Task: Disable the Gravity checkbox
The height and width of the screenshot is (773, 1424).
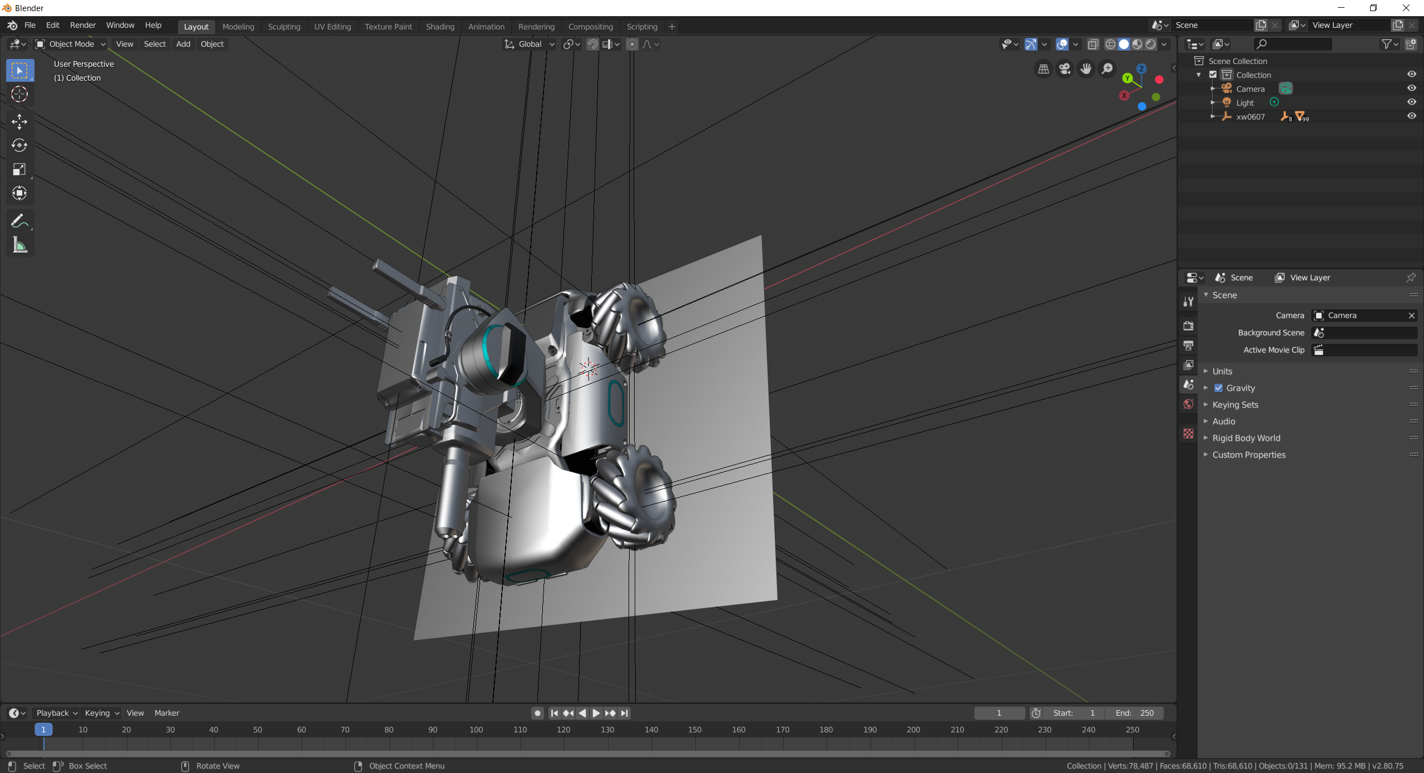Action: 1219,388
